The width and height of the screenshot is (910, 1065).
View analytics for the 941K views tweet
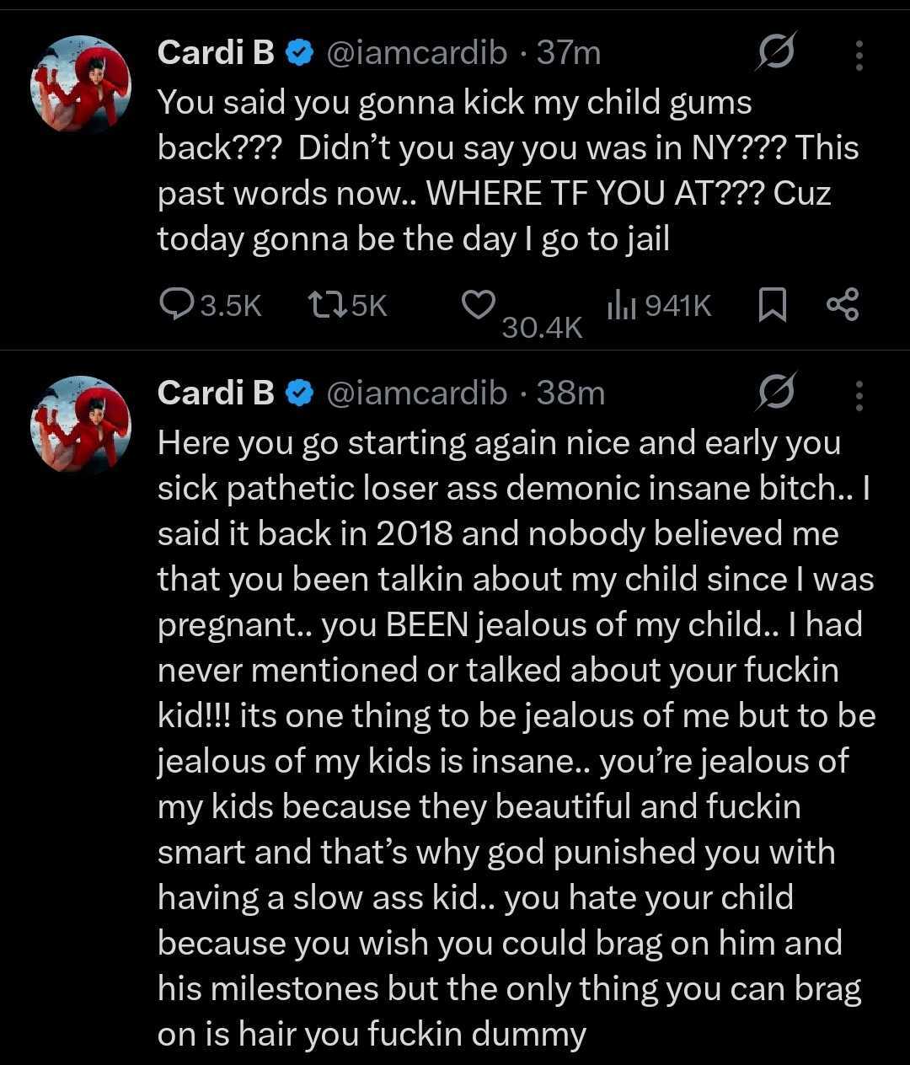pyautogui.click(x=620, y=305)
